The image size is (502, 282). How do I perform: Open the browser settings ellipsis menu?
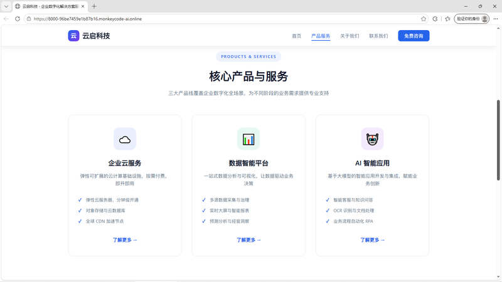click(x=496, y=19)
